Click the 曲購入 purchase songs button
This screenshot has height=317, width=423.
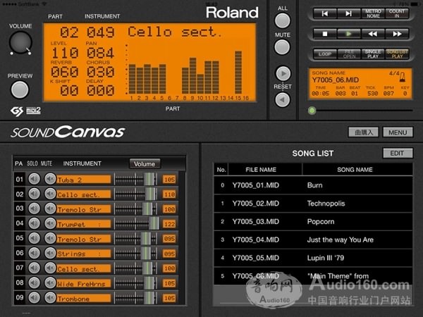click(363, 132)
